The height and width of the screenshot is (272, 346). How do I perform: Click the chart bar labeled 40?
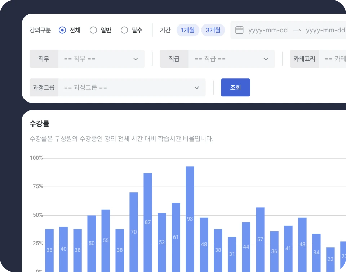[63, 249]
